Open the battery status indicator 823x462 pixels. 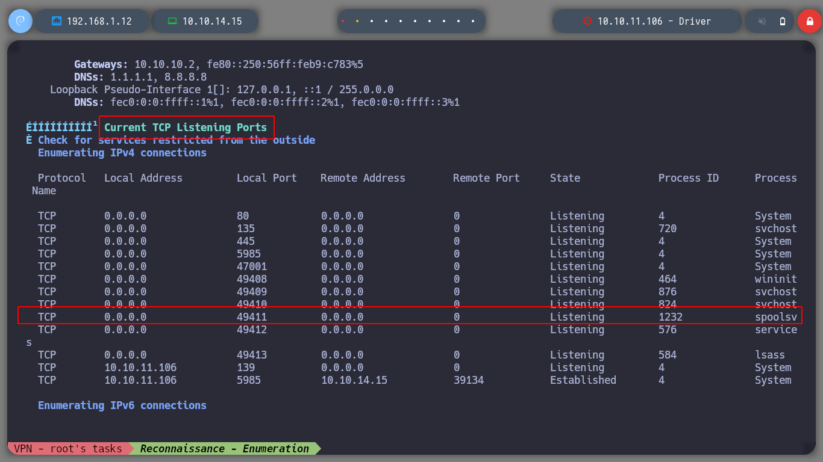[x=783, y=21]
